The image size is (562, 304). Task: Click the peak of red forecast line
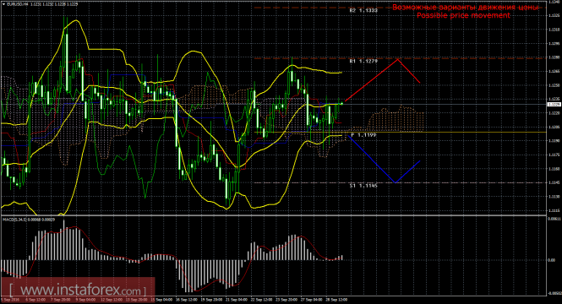click(398, 59)
